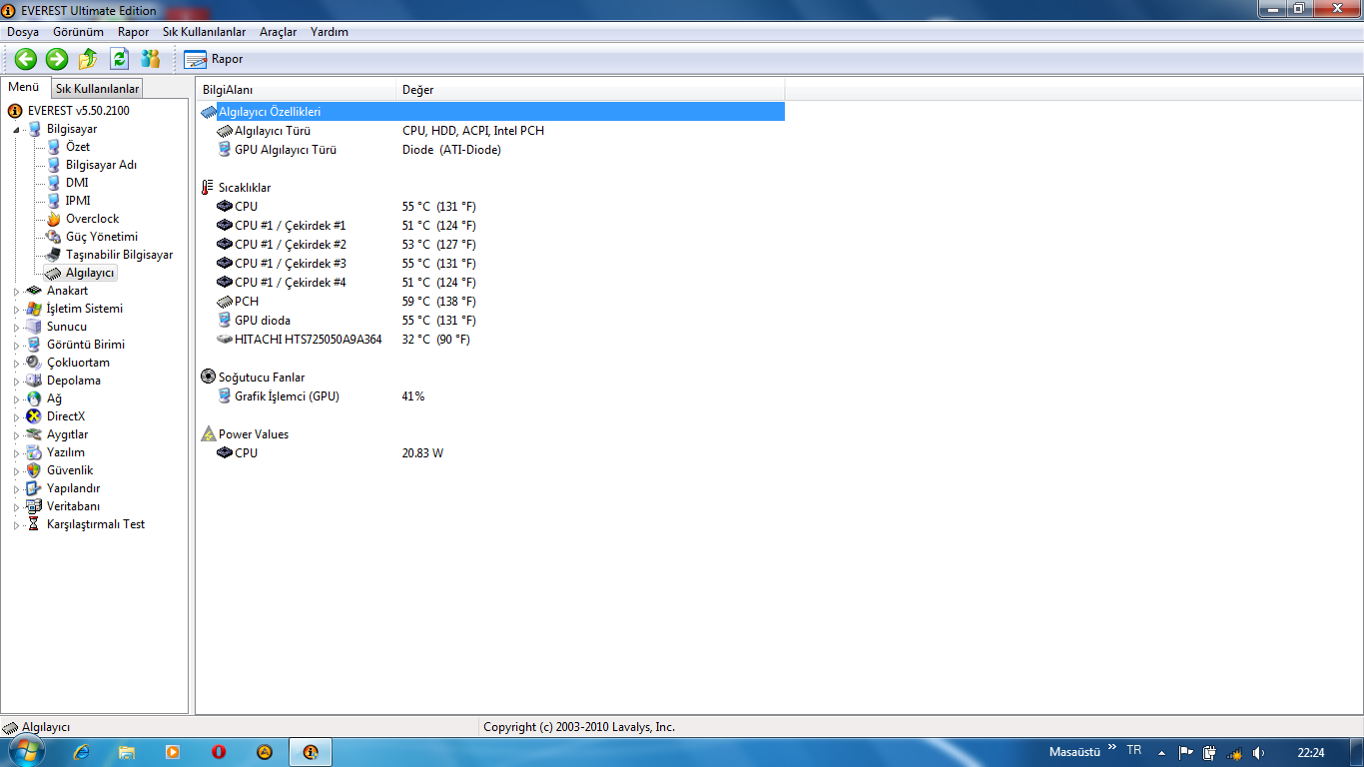The width and height of the screenshot is (1364, 767).
Task: Expand the Çokluortam node
Action: pyautogui.click(x=16, y=364)
